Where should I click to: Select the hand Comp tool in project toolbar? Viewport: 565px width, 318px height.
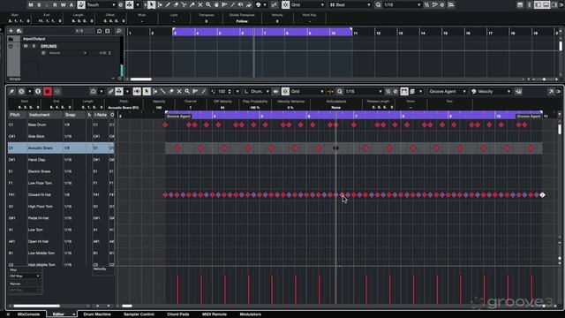pos(216,5)
